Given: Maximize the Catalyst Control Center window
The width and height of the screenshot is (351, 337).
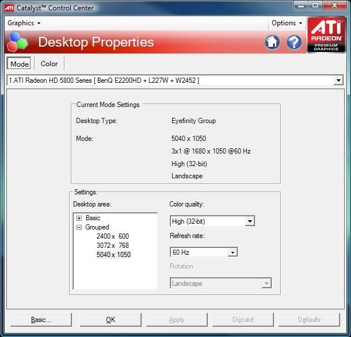Looking at the screenshot, I should pyautogui.click(x=315, y=5).
